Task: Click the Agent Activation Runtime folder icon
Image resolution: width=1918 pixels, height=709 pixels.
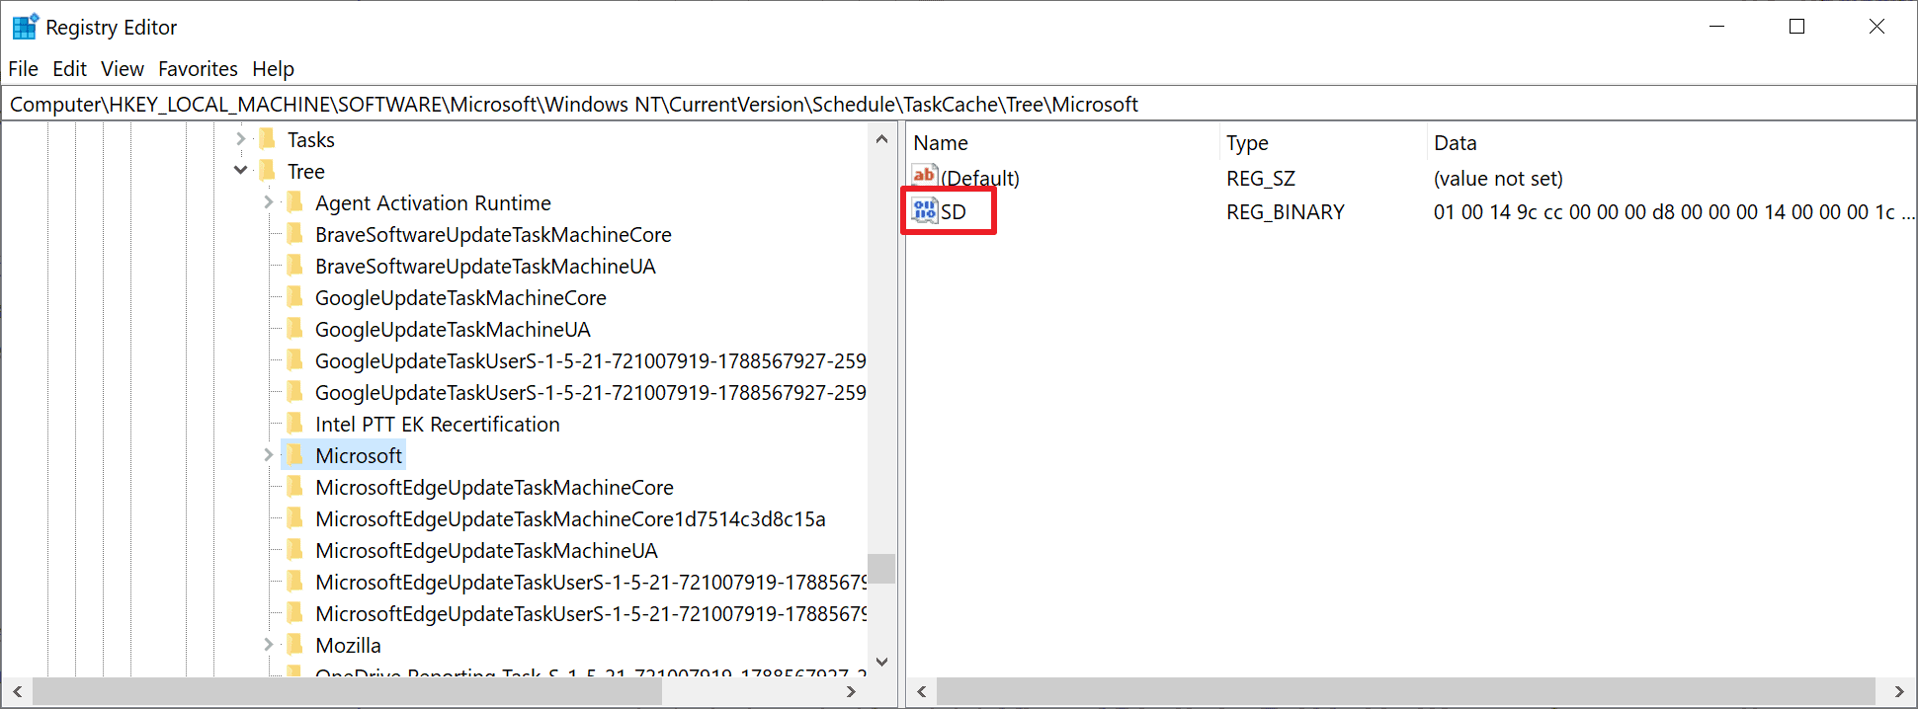Action: point(294,202)
